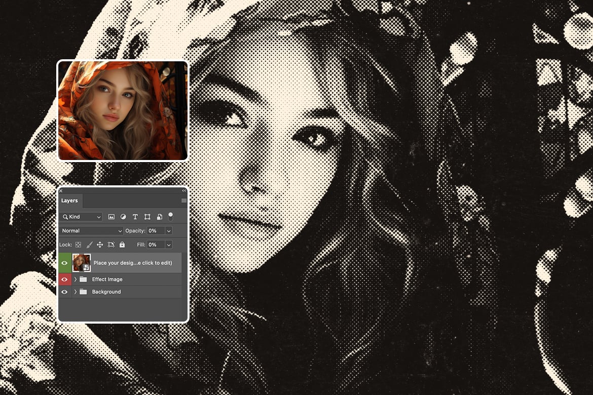Hide the Background group
Image resolution: width=593 pixels, height=395 pixels.
click(x=64, y=292)
